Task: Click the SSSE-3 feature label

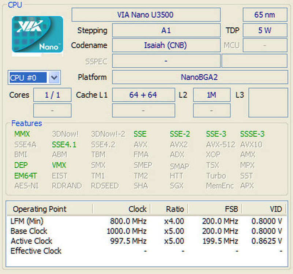Action: click(x=252, y=134)
